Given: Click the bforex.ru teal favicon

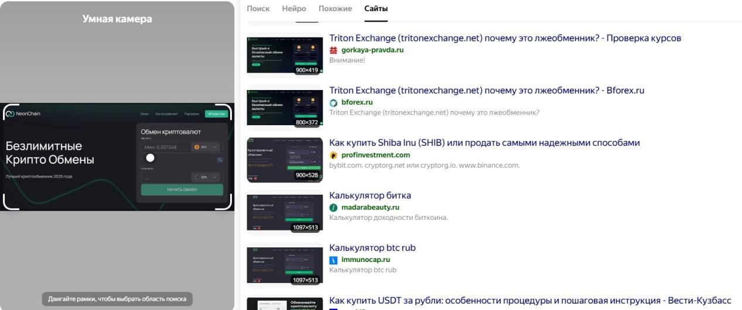Looking at the screenshot, I should tap(334, 103).
